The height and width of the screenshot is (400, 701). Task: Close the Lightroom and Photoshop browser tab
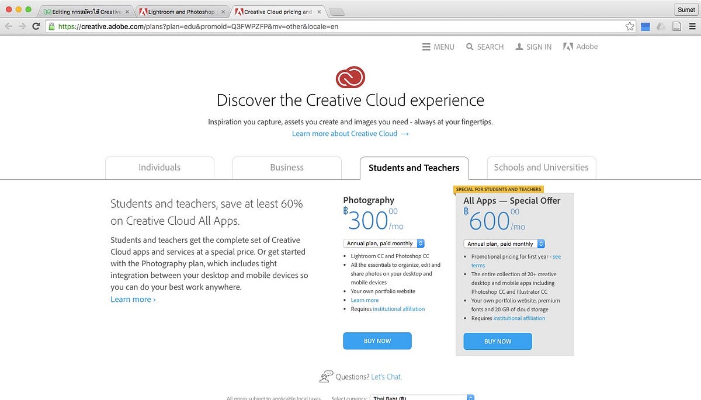[x=223, y=12]
